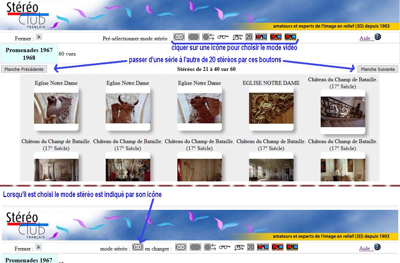Choose interlaced grid mode in Pré-sélectionner row

(194, 37)
